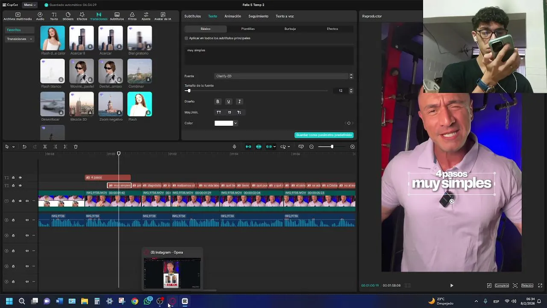The image size is (547, 308).
Task: Toggle auto snapping in timeline toolbar
Action: [x=259, y=147]
